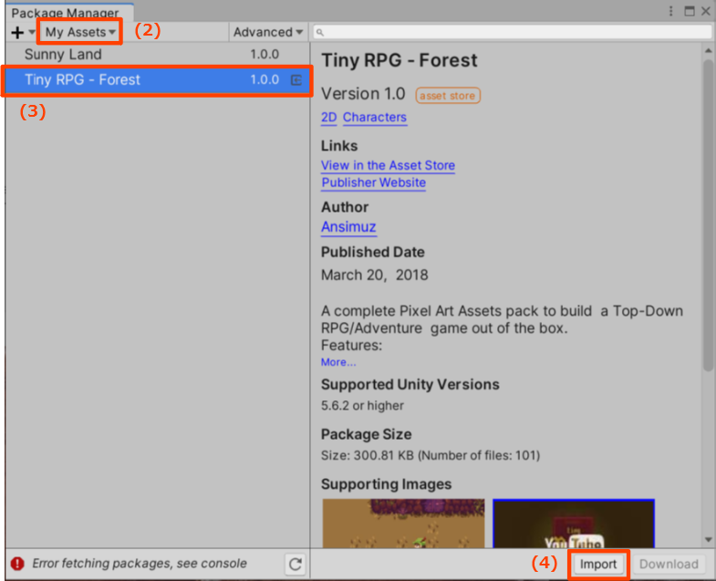Click the Tiny RPG - Forest heading
716x581 pixels.
tap(400, 60)
